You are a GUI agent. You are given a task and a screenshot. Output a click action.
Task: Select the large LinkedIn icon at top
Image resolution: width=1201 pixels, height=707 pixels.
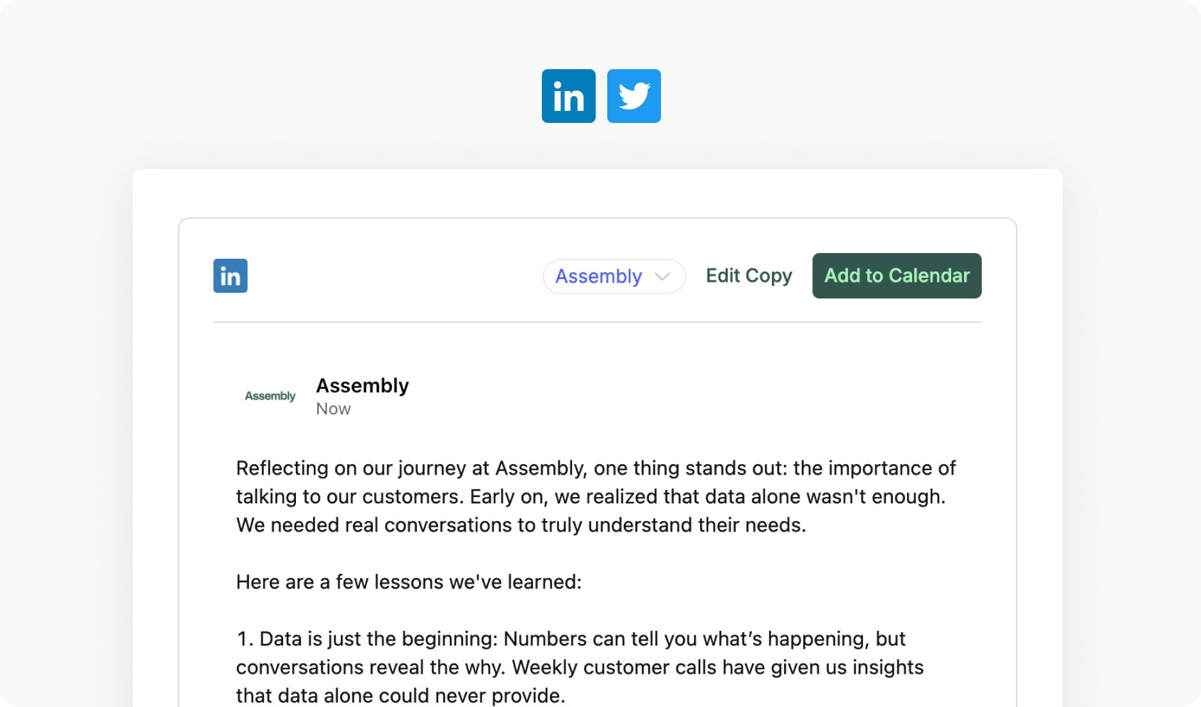[568, 96]
